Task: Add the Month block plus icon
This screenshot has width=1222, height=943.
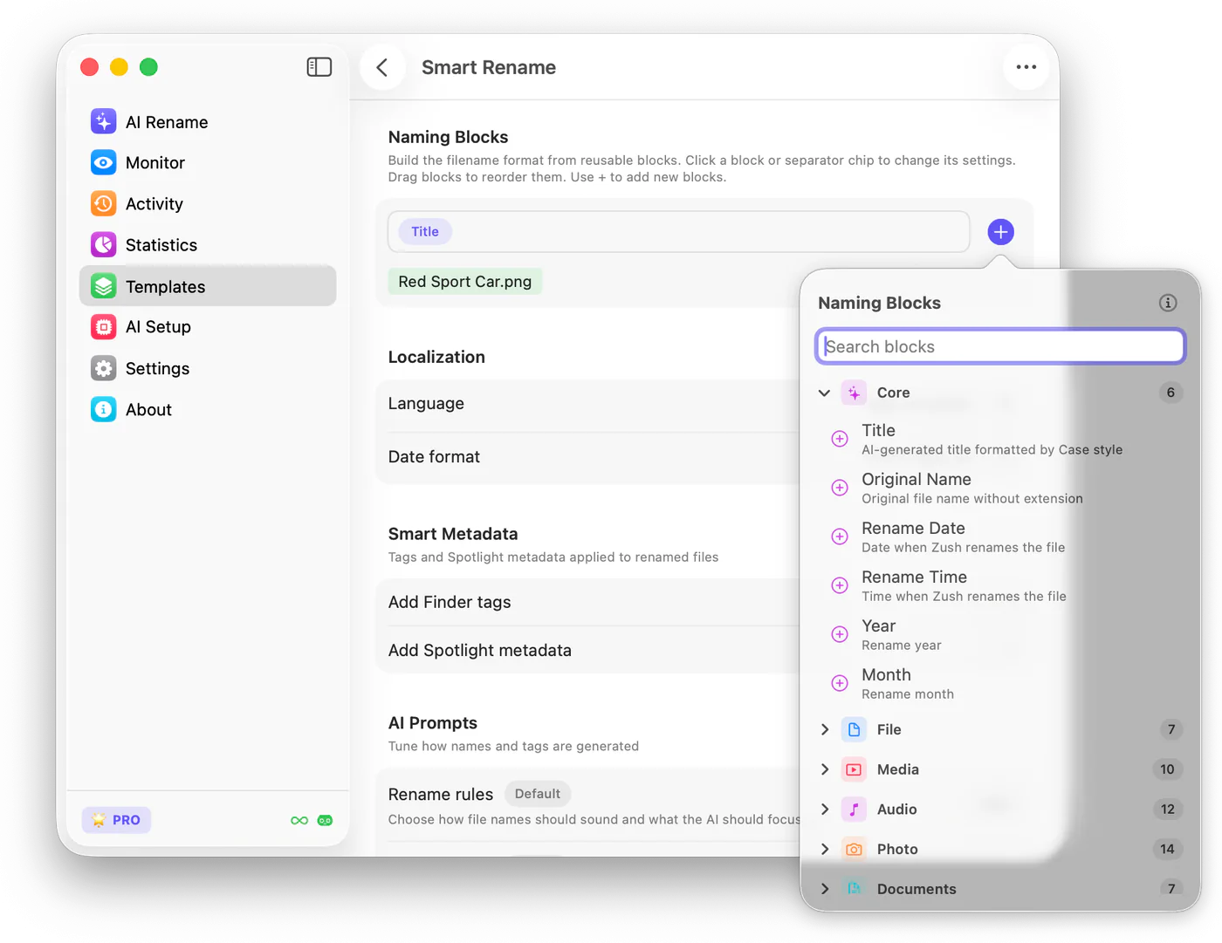Action: [840, 683]
